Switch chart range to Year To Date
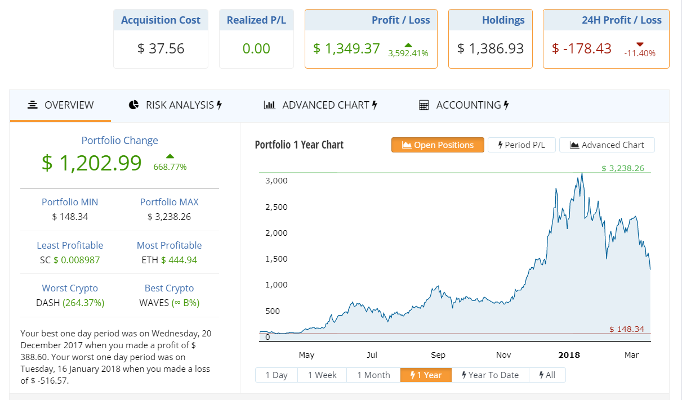The width and height of the screenshot is (682, 400). point(490,375)
